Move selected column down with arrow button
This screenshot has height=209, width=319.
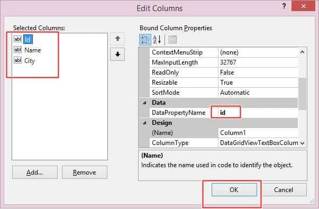click(117, 54)
